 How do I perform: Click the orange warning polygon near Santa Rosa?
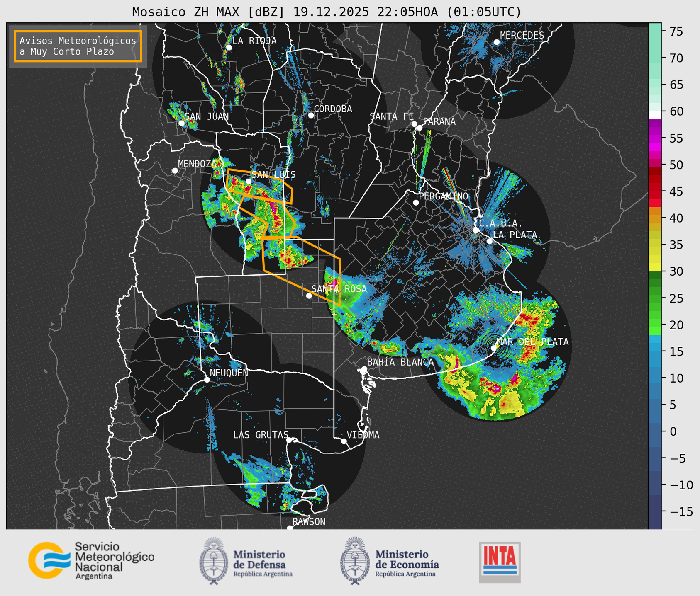pos(301,271)
